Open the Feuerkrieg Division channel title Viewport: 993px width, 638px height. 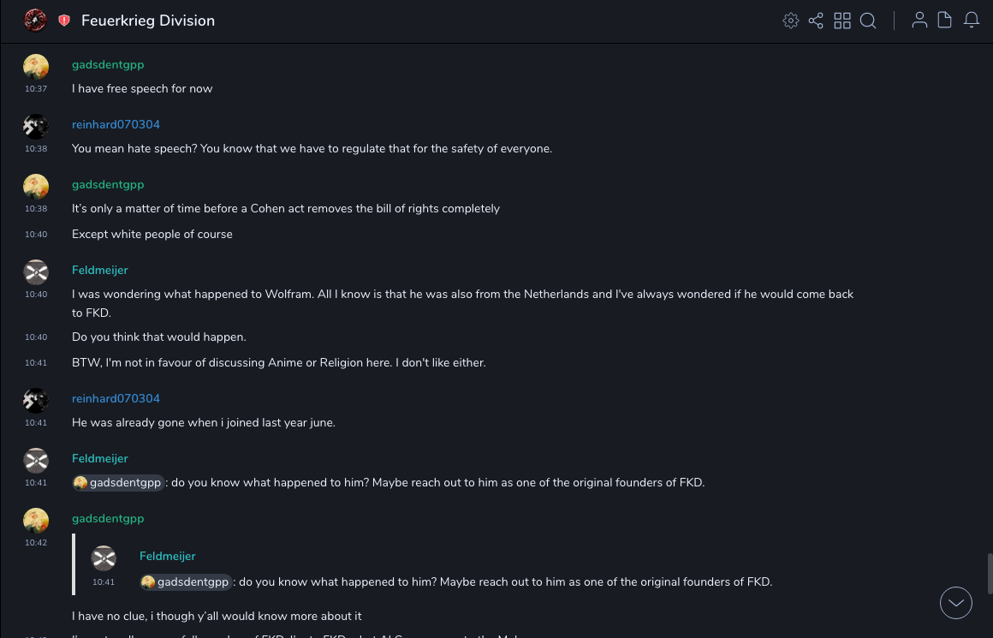pyautogui.click(x=148, y=21)
